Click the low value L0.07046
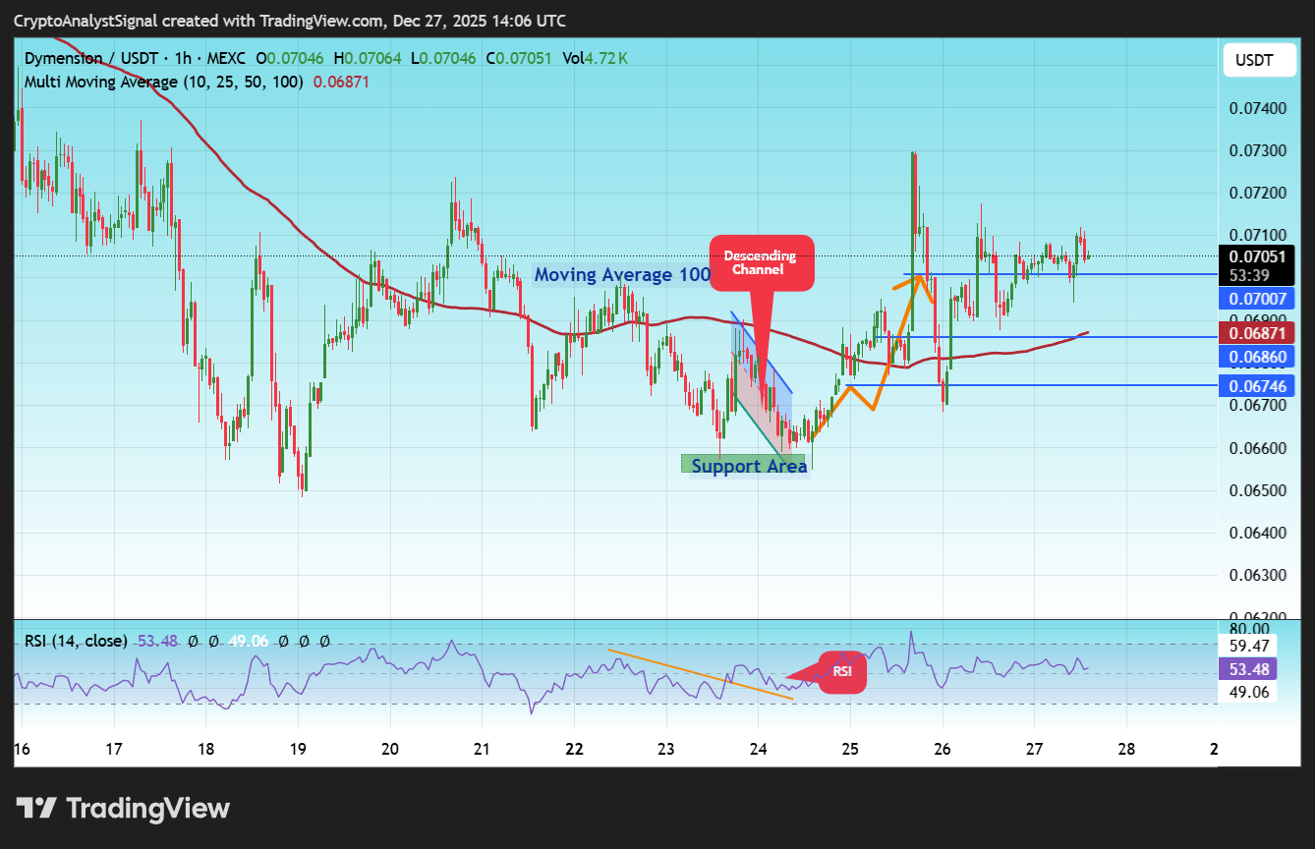 tap(443, 58)
